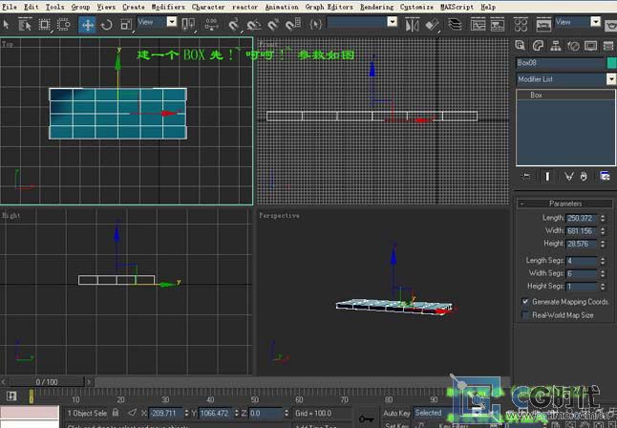The image size is (617, 428).
Task: Open render type View dropdown
Action: (596, 22)
